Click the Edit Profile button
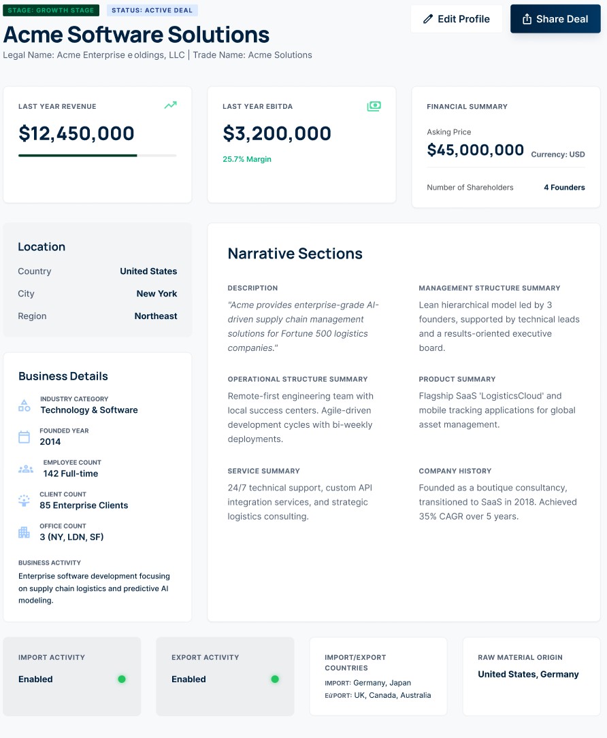 click(x=457, y=19)
